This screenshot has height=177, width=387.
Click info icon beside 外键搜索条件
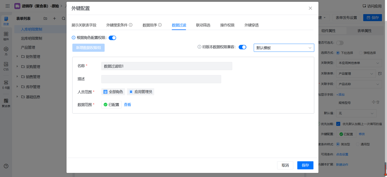click(x=131, y=25)
